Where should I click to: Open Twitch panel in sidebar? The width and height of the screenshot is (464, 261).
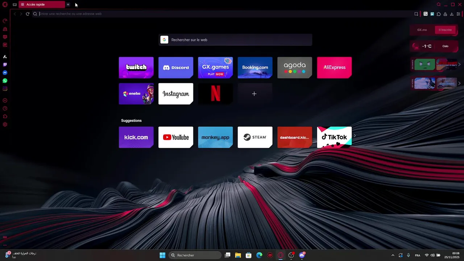[x=5, y=65]
